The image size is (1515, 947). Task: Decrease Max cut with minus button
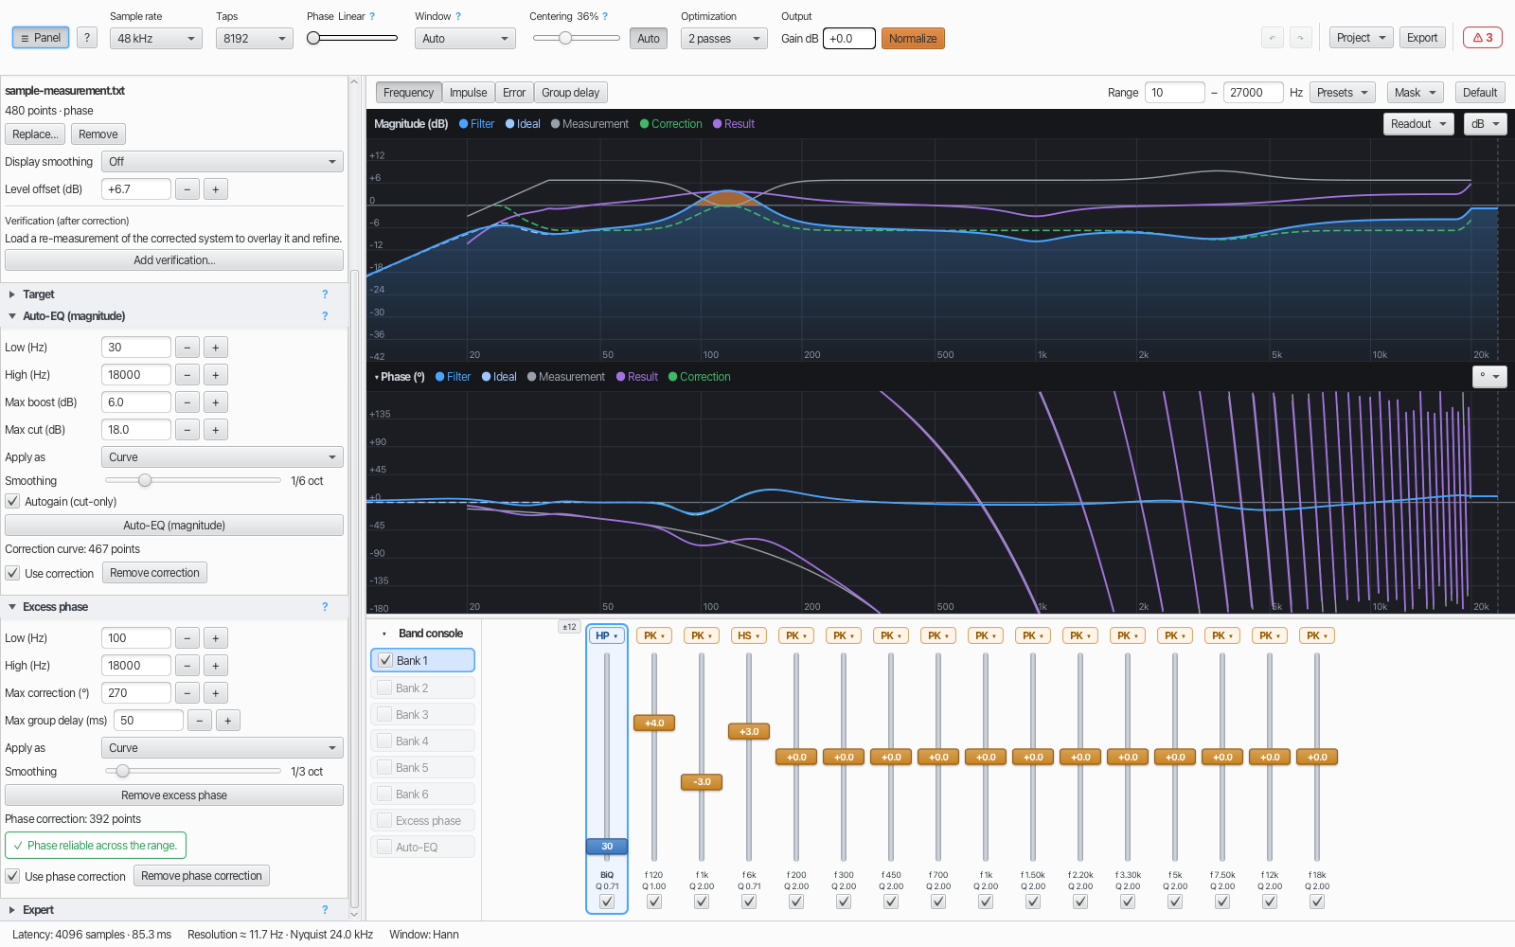(187, 430)
